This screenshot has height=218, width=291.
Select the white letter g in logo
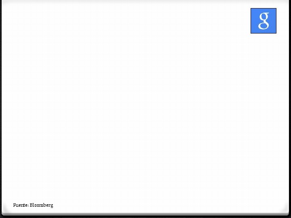(264, 21)
